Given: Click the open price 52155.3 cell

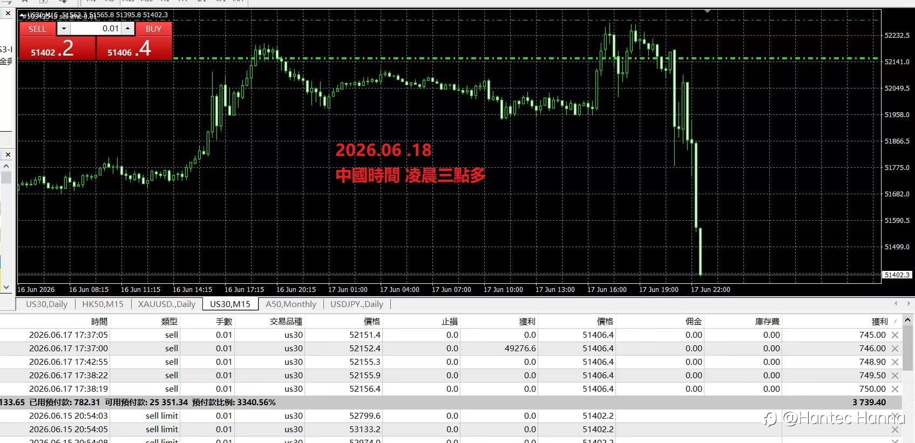Looking at the screenshot, I should [x=365, y=362].
